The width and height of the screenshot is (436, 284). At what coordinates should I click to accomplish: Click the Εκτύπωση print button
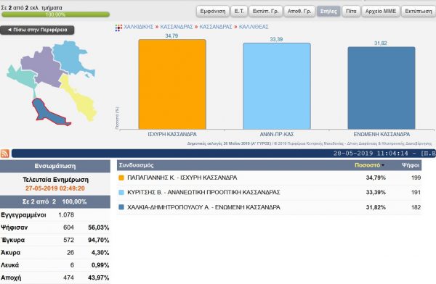[419, 12]
